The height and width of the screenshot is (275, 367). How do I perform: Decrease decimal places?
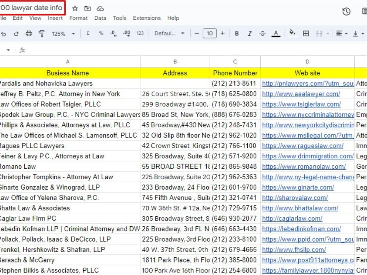(x=114, y=34)
